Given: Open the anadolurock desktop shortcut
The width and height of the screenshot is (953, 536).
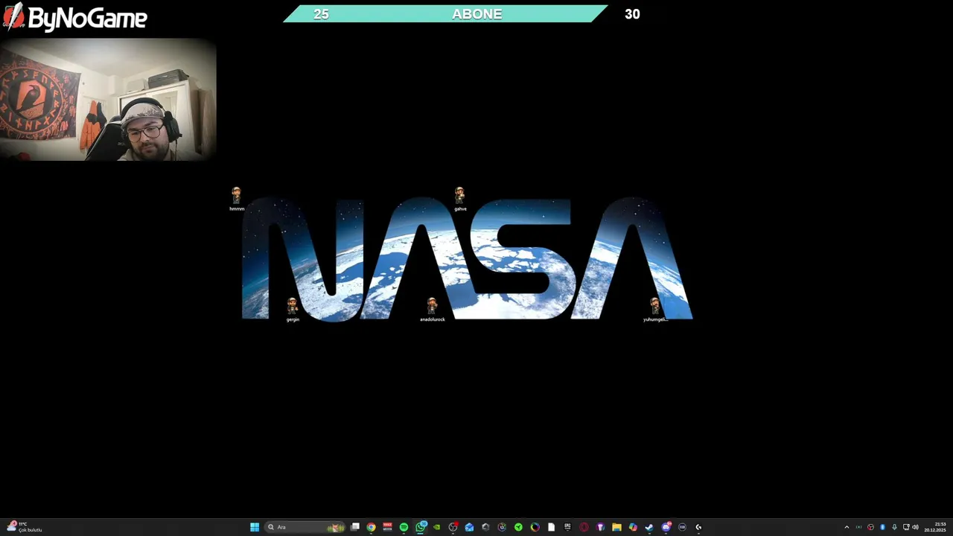Looking at the screenshot, I should point(432,310).
